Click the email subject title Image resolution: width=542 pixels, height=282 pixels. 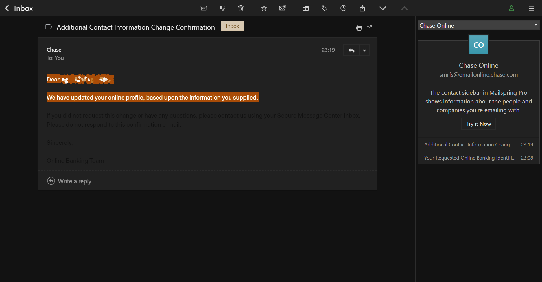click(x=136, y=27)
